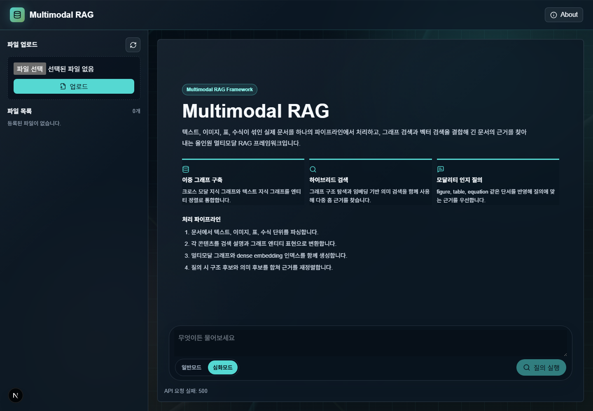The width and height of the screenshot is (593, 411).
Task: Select pipeline step 4 about 재정렬
Action: [258, 268]
